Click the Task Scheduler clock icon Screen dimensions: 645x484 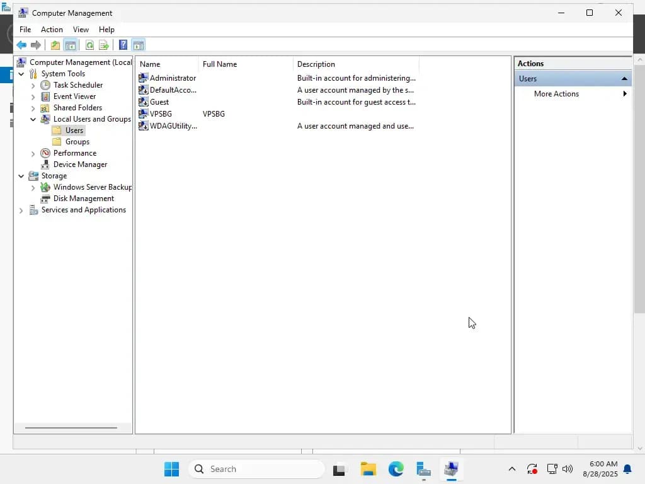tap(45, 85)
